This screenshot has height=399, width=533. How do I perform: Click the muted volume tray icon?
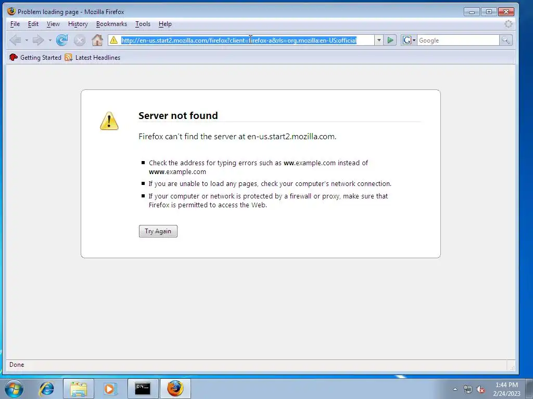[480, 389]
